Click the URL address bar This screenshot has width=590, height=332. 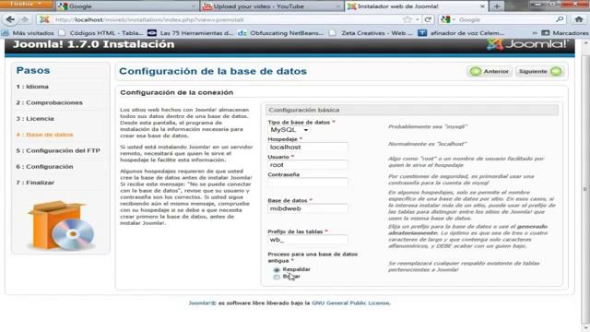(x=226, y=19)
